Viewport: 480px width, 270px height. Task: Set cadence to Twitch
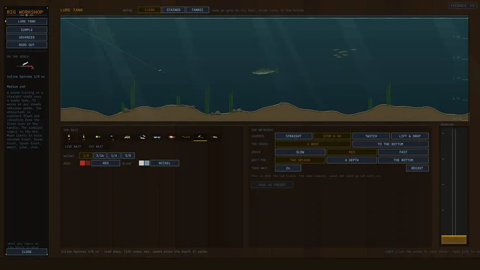pyautogui.click(x=371, y=136)
